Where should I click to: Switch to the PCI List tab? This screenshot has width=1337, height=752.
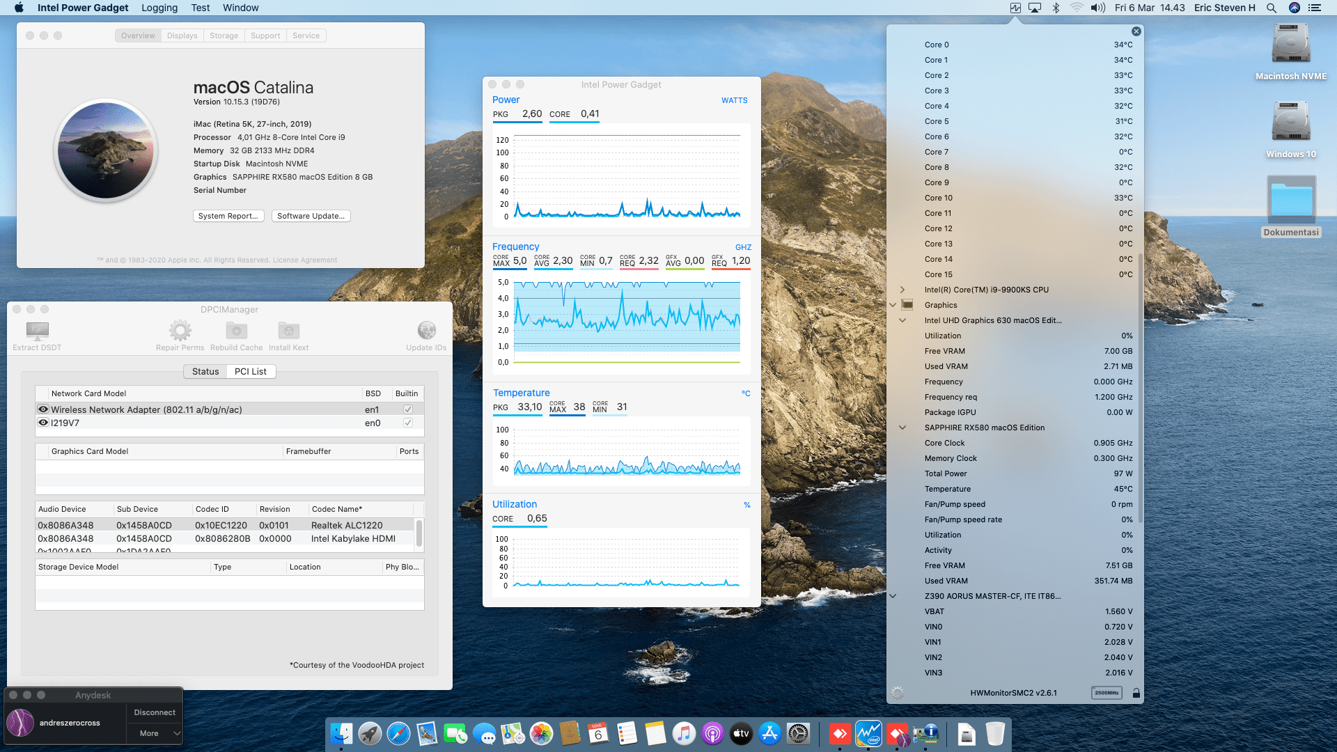tap(250, 371)
